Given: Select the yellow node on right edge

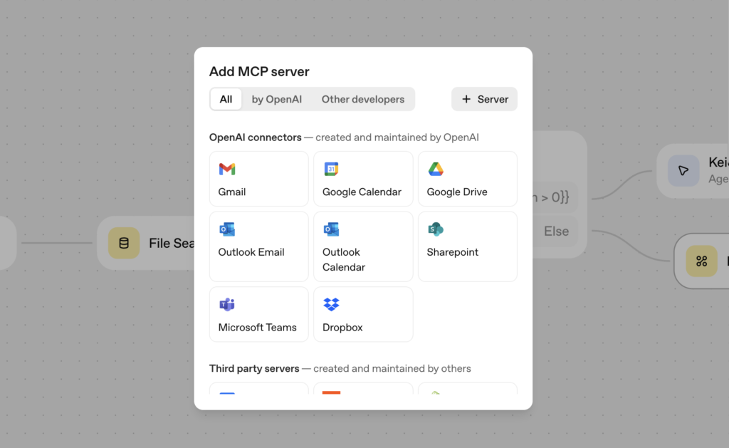Looking at the screenshot, I should point(701,261).
